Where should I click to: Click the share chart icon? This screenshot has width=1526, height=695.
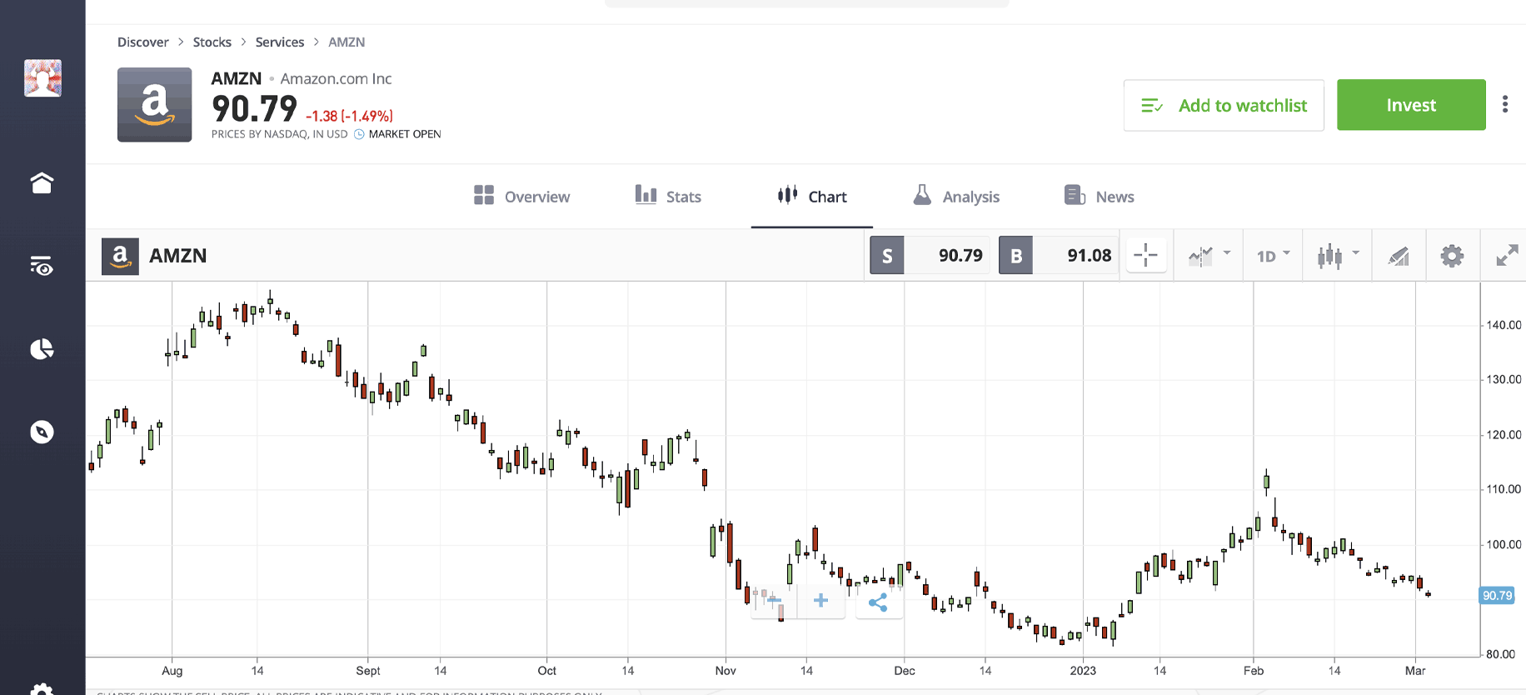click(x=879, y=602)
